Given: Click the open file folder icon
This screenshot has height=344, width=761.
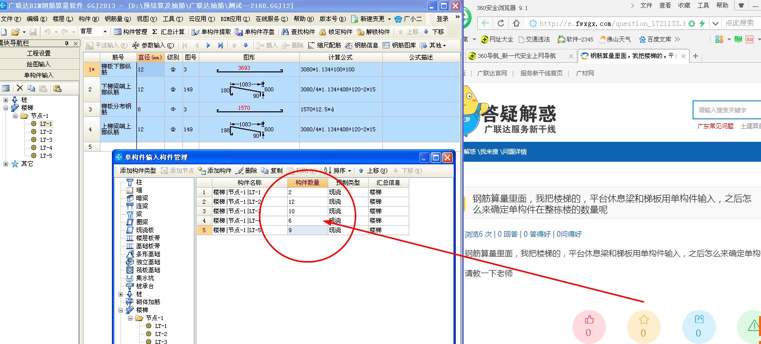Looking at the screenshot, I should 15,31.
